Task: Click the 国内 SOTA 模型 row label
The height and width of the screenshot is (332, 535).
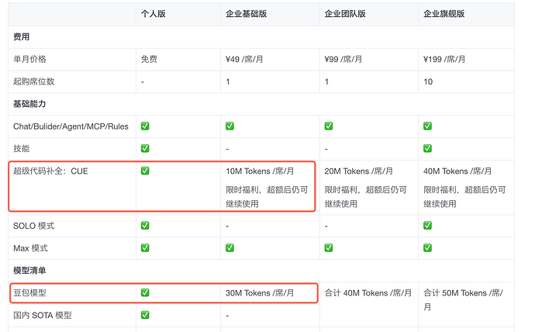Action: (43, 315)
